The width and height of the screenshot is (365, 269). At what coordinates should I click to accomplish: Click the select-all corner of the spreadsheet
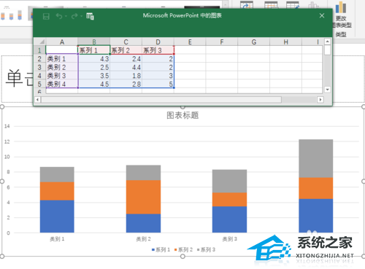pos(39,42)
